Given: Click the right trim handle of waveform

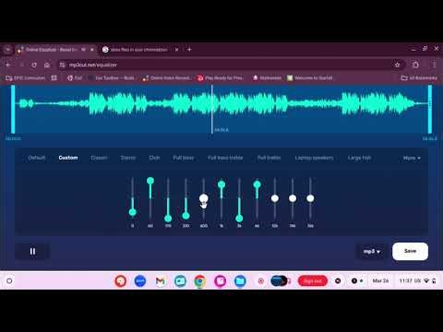Looking at the screenshot, I should 430,110.
